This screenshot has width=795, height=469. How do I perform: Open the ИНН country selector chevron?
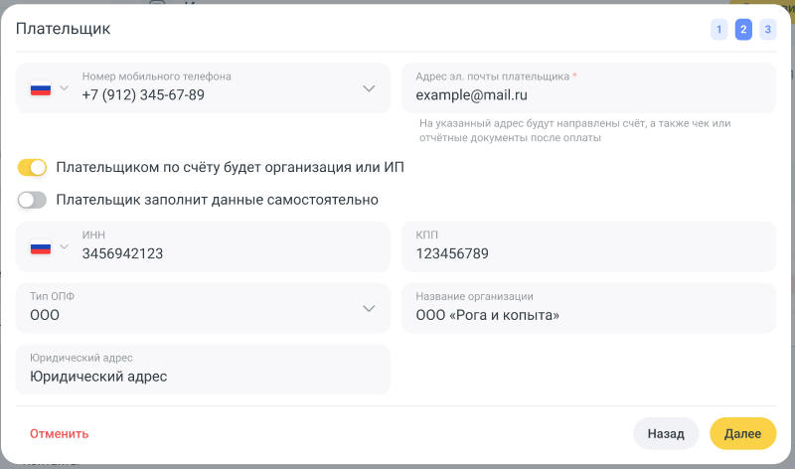pyautogui.click(x=65, y=246)
